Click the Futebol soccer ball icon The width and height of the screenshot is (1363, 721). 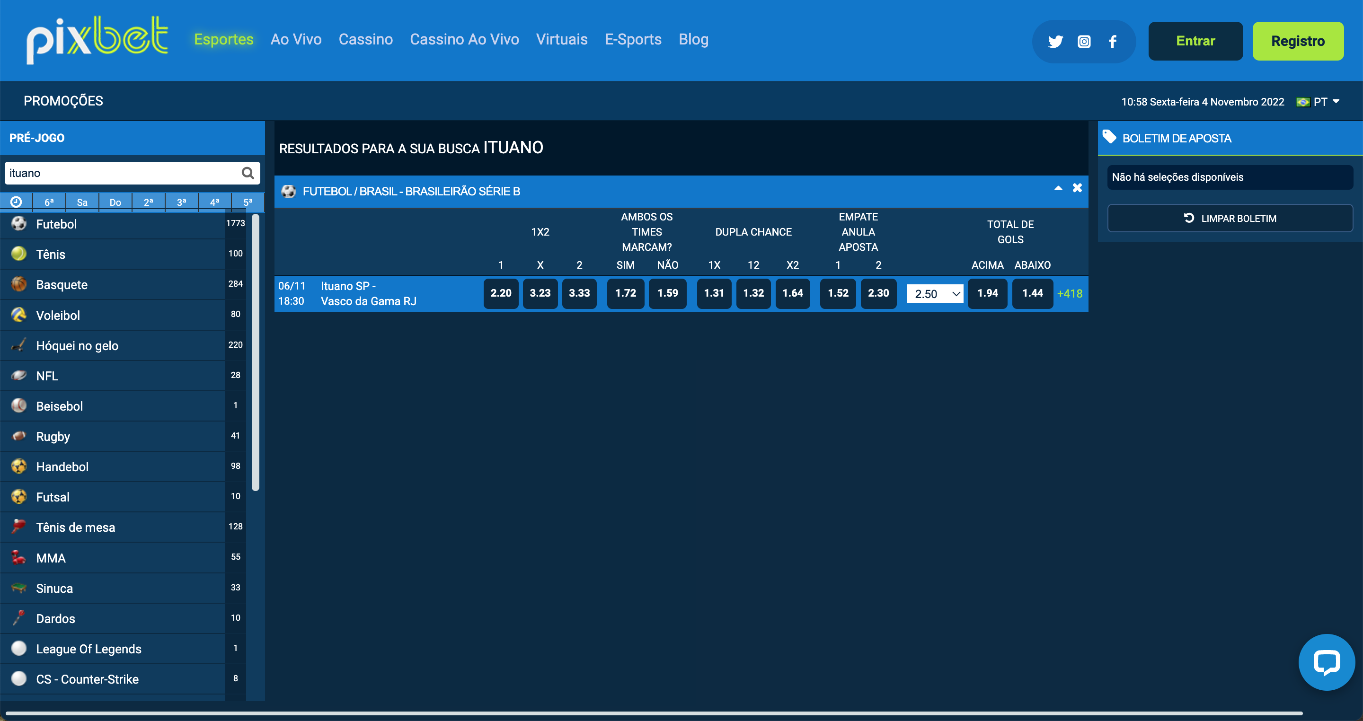[18, 223]
